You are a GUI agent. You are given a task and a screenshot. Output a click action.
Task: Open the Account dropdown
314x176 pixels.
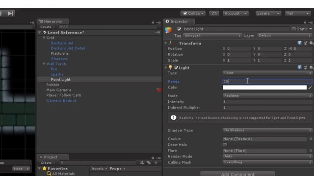(235, 13)
